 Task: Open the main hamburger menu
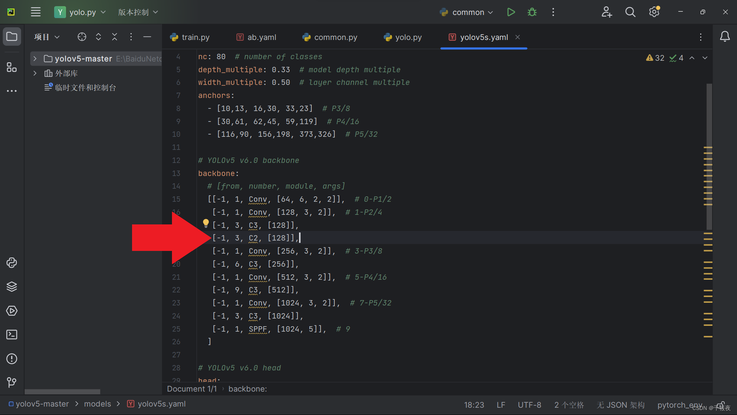coord(36,12)
